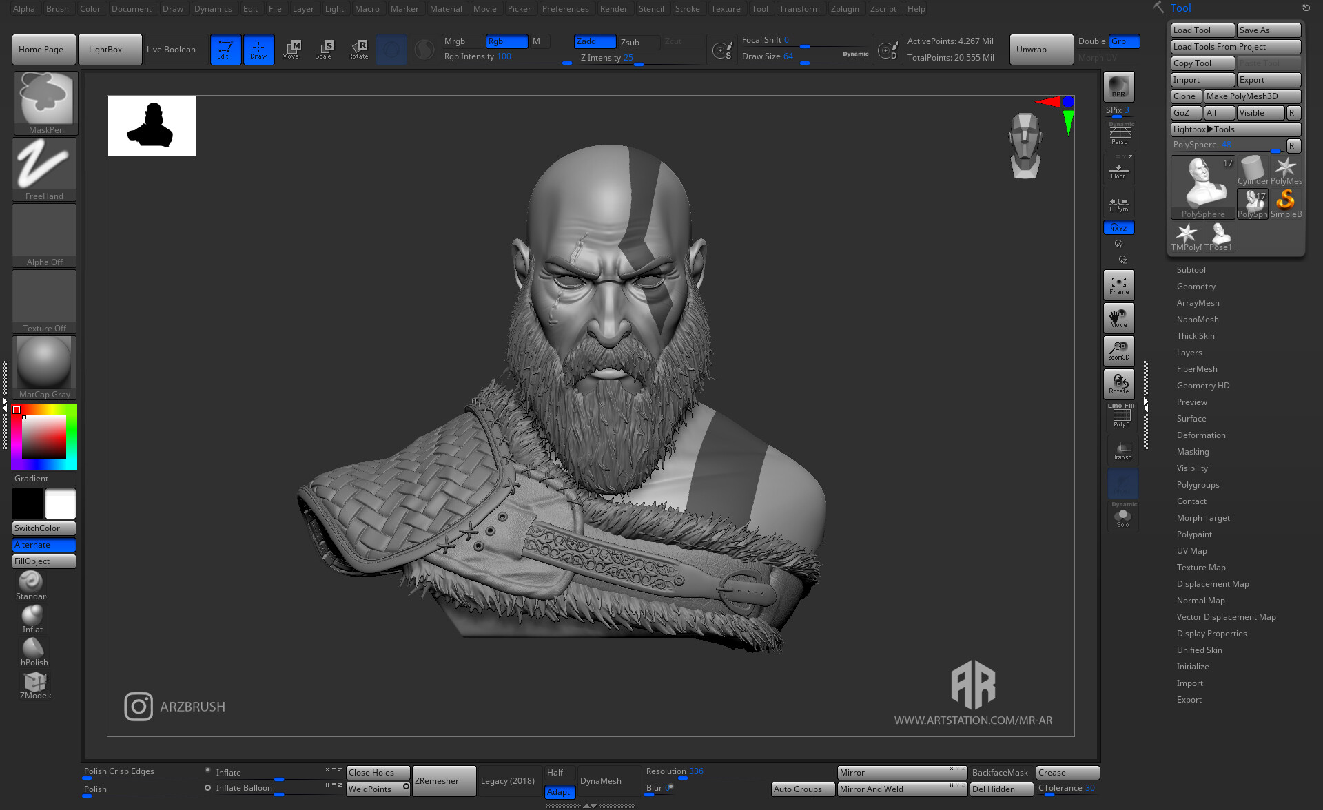Enable Transp transparency mode
Screen dimensions: 1323x810
click(1122, 450)
